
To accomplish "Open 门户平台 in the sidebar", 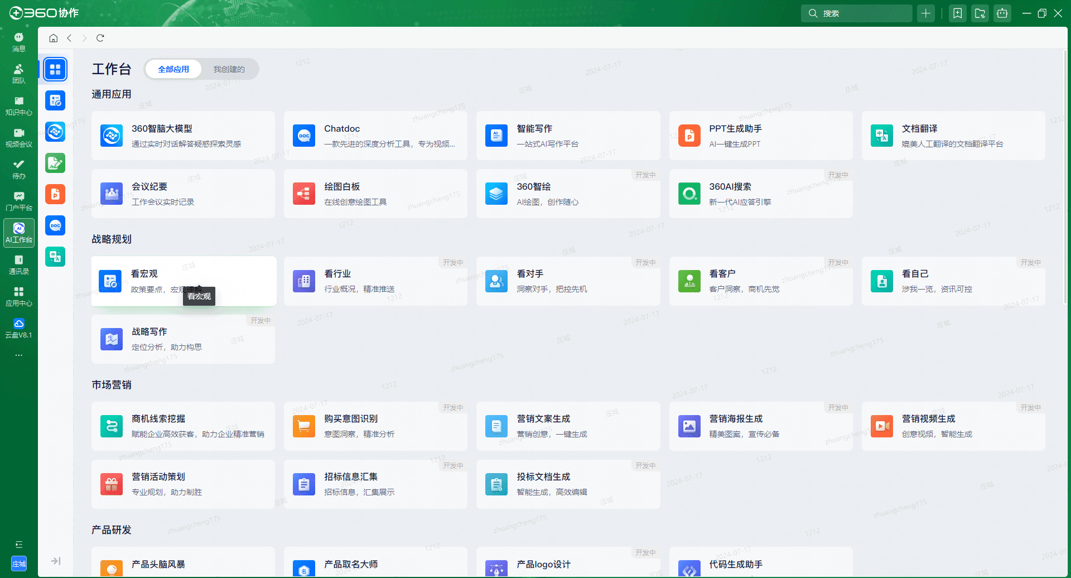I will pos(19,201).
